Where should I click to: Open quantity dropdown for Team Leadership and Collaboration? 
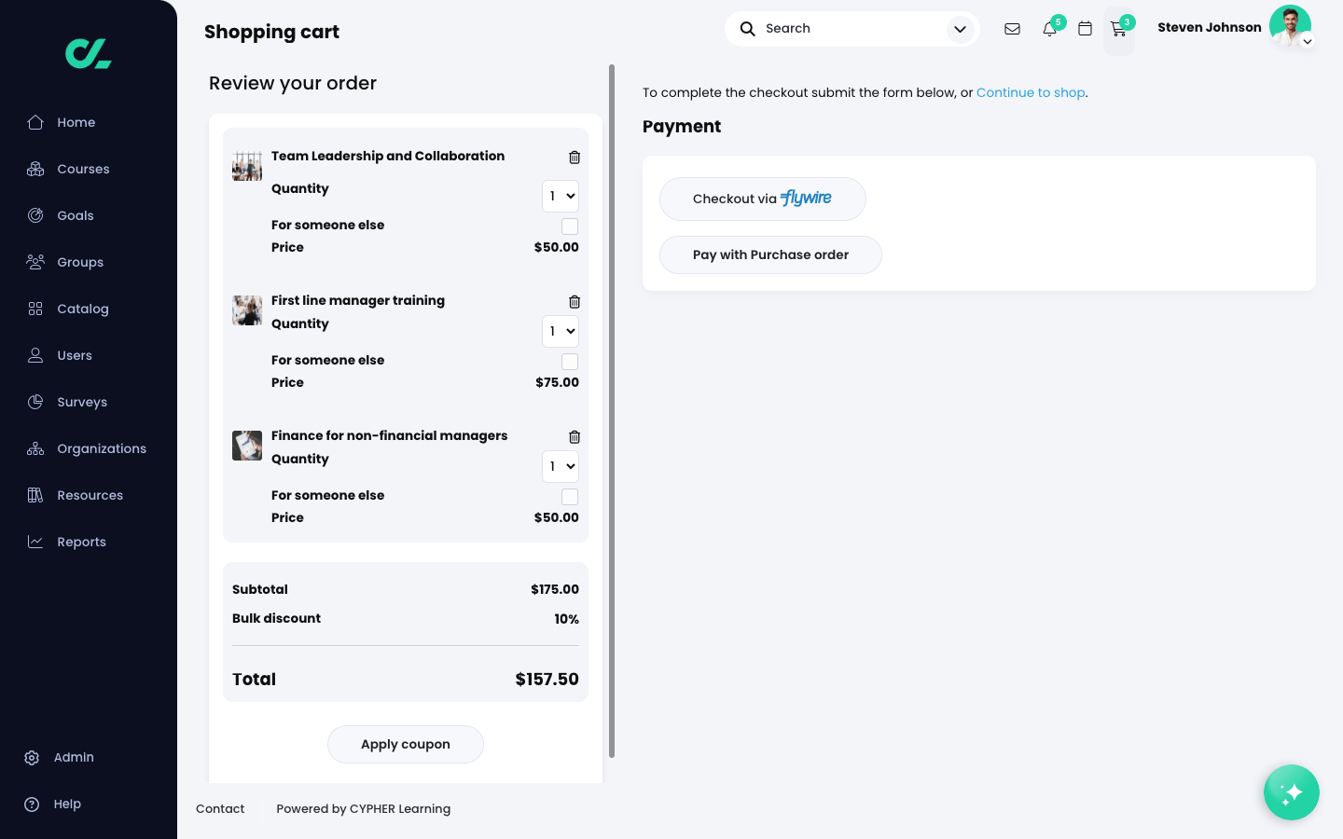tap(561, 197)
